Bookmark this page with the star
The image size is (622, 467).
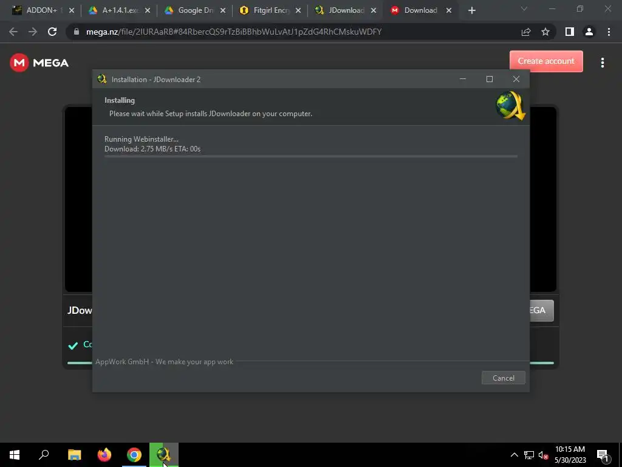coord(545,32)
